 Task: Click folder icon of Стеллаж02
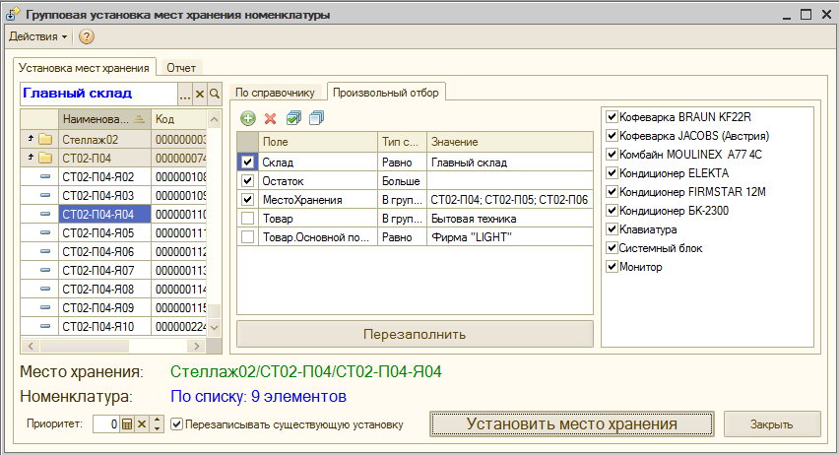click(x=45, y=140)
